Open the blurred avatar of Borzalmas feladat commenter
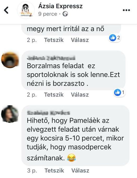 (10, 60)
